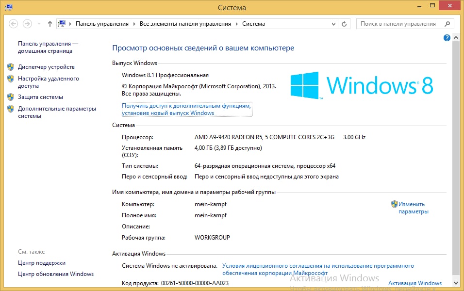Select Система breadcrumb in address bar

click(x=254, y=24)
